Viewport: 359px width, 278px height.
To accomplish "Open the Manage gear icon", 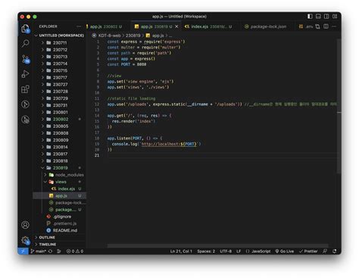I will [x=25, y=240].
